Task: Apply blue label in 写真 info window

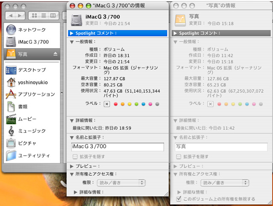Action: pyautogui.click(x=247, y=104)
